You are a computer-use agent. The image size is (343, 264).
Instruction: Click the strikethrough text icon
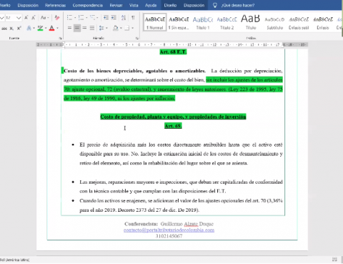[x=4, y=29]
